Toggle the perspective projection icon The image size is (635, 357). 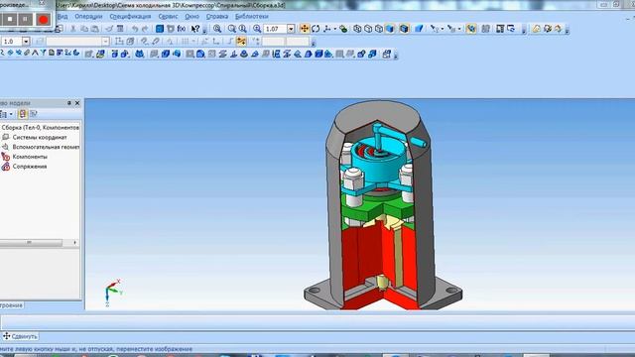coord(419,29)
